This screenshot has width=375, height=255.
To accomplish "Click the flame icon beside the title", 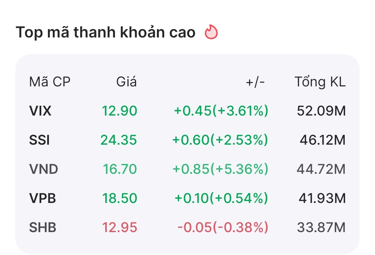I will coord(211,32).
